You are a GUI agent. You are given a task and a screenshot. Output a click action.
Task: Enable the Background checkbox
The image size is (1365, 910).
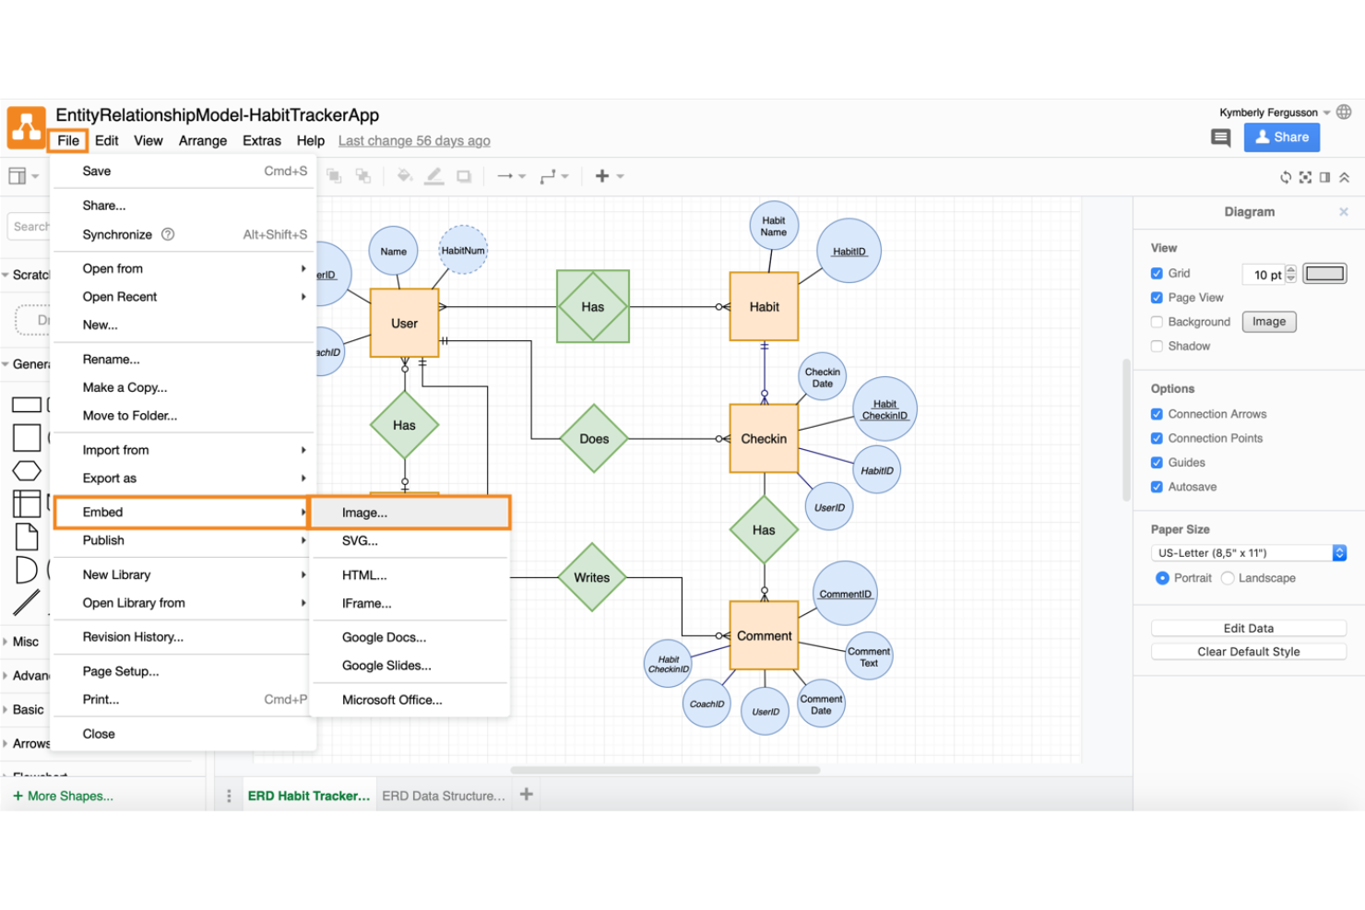coord(1157,322)
